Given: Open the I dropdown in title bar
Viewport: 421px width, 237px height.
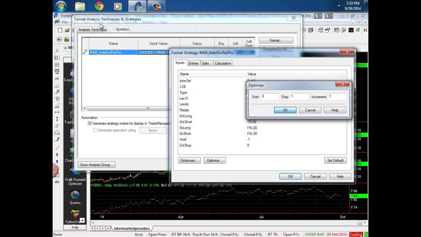Looking at the screenshot, I should tap(329, 16).
